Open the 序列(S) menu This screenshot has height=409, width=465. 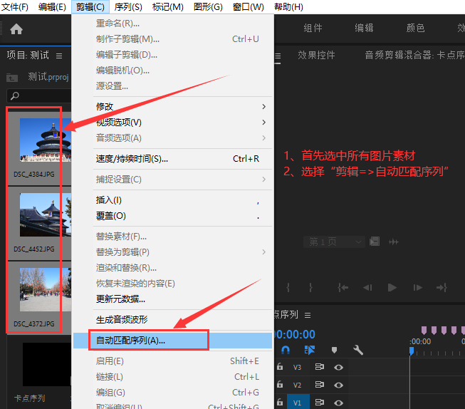(128, 7)
